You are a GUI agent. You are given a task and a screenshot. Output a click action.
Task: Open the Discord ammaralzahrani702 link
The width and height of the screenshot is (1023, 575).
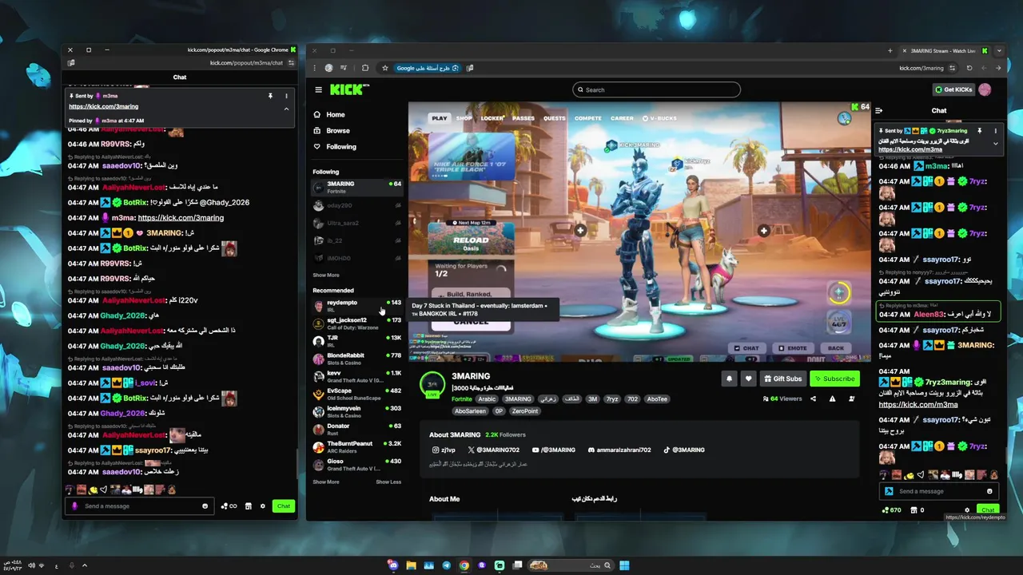coord(619,450)
